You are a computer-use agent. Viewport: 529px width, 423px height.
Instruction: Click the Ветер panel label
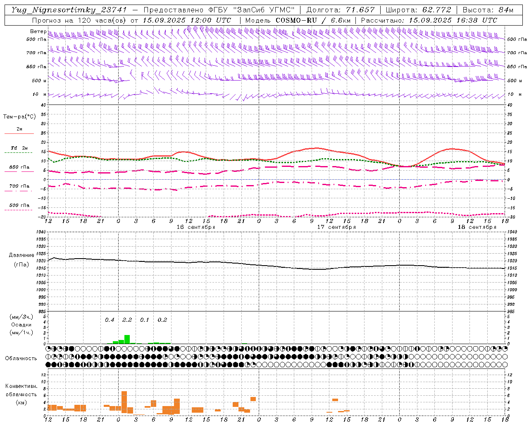point(38,31)
